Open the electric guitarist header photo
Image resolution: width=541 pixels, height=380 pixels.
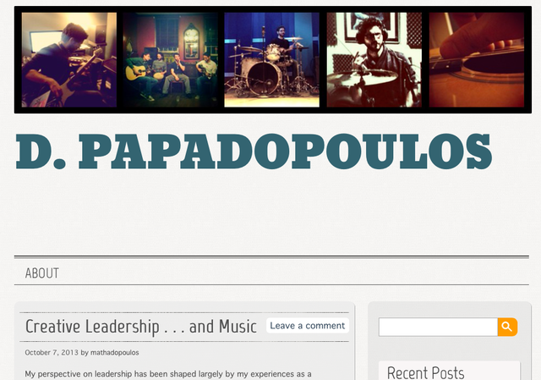coord(69,60)
